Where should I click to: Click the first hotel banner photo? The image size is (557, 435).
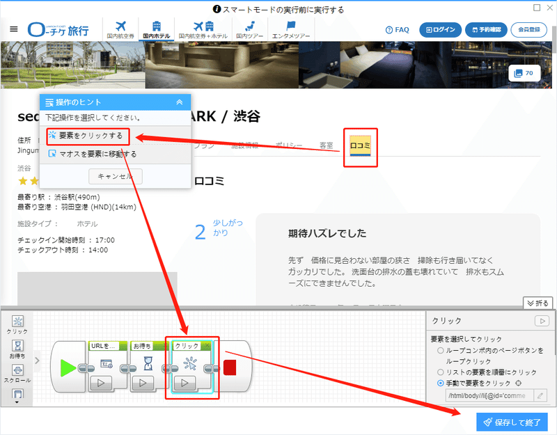pos(73,65)
